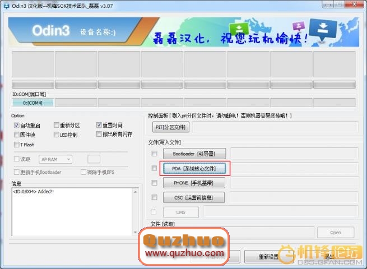This screenshot has width=367, height=269.
Task: Click the PDA file path field
Action: pyautogui.click(x=294, y=168)
